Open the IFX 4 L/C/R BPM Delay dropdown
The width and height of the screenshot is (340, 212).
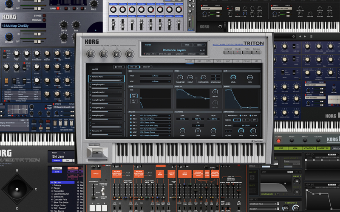tap(155, 126)
